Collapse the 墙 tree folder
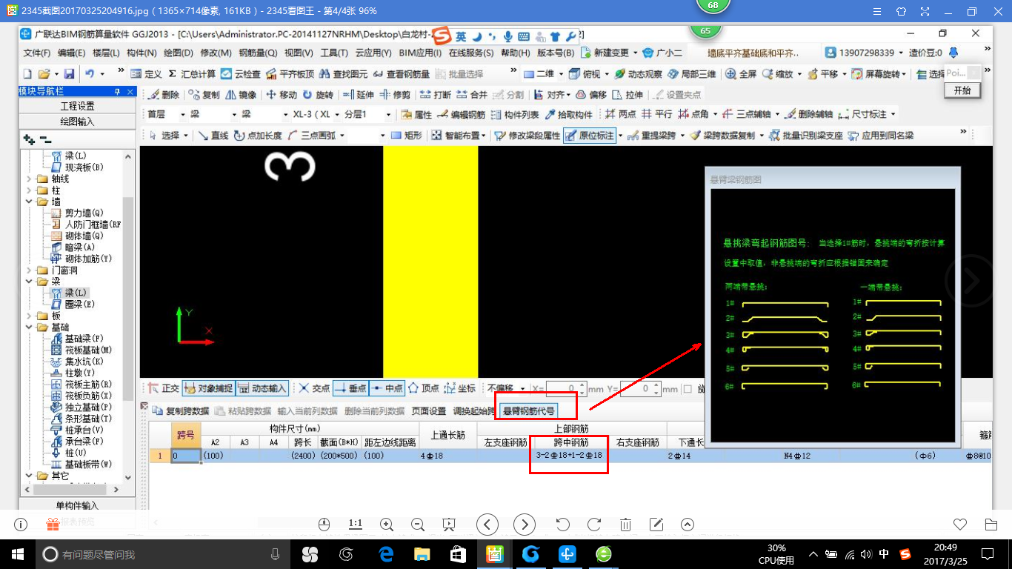The width and height of the screenshot is (1012, 569). [x=30, y=202]
